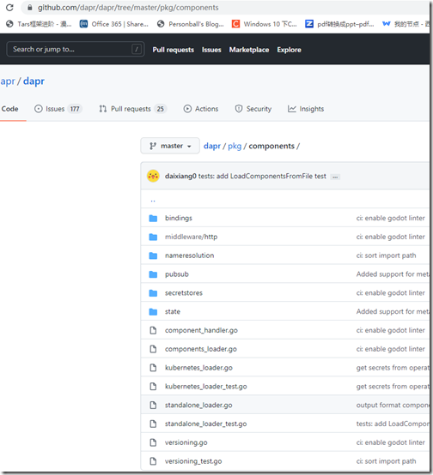Open the pubsub folder name link
Screen dimensions: 433x475
(177, 274)
